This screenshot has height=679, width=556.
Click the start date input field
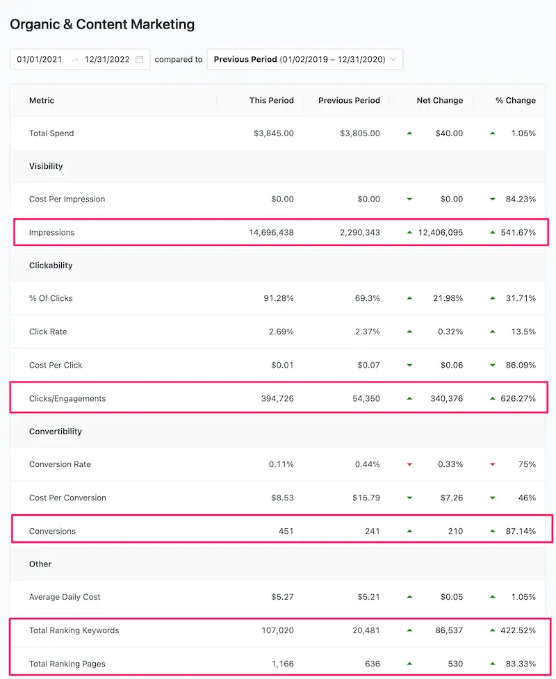38,59
